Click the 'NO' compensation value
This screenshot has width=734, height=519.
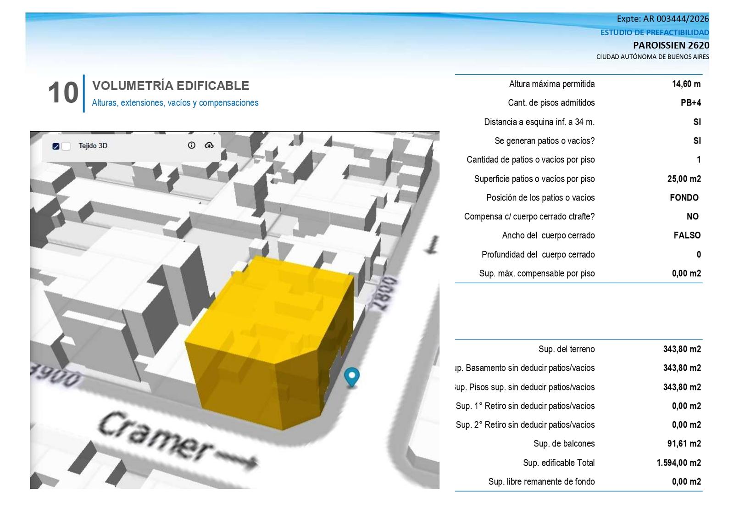[693, 217]
